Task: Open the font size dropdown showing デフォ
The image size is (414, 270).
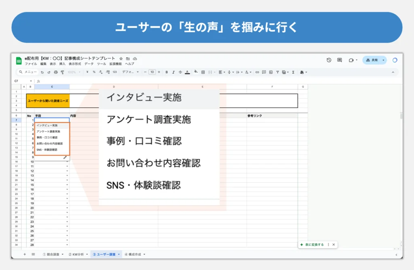Action: tap(130, 72)
